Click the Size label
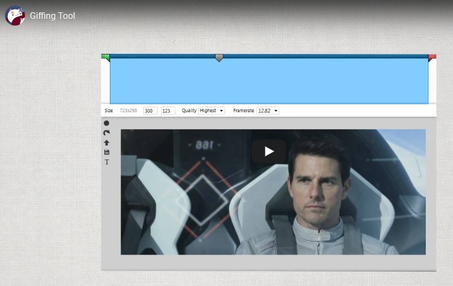 [x=109, y=111]
